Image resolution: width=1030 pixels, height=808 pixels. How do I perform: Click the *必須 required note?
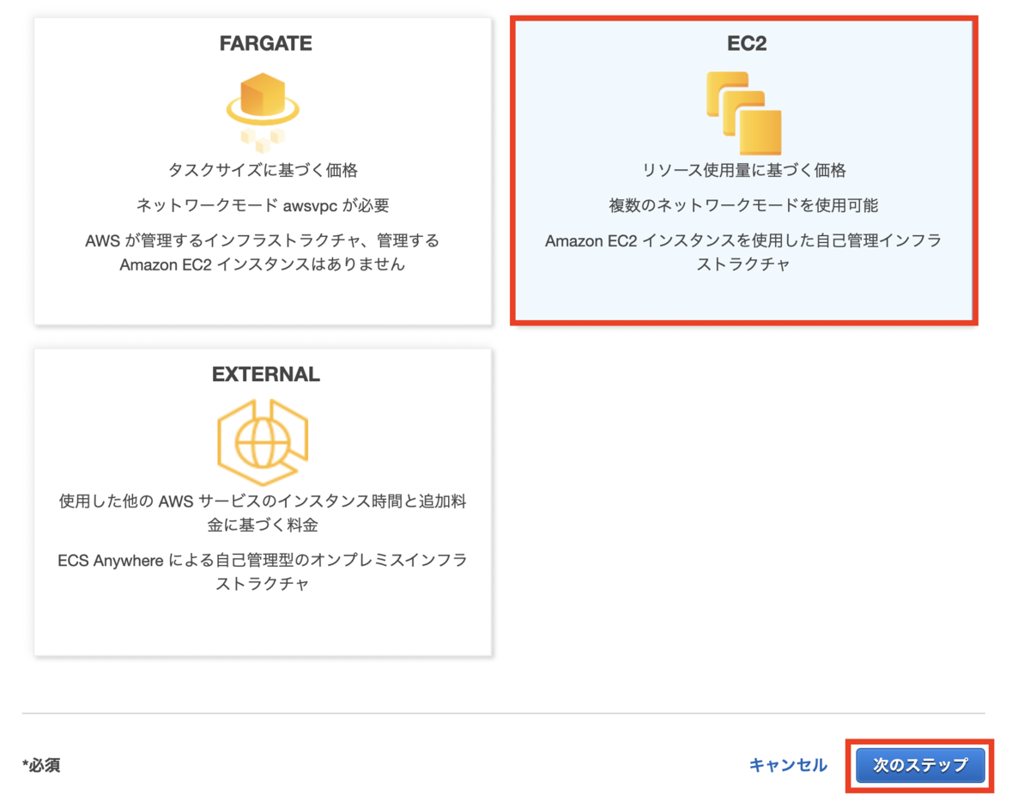41,765
